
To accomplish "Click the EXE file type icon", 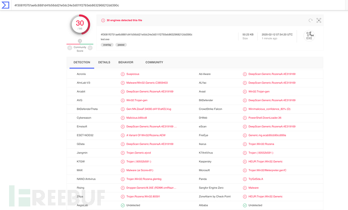I will pos(309,36).
